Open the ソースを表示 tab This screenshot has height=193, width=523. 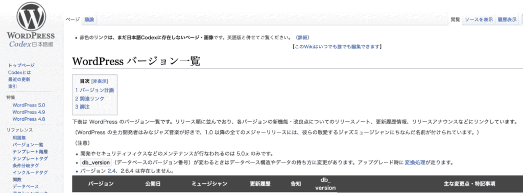coord(479,20)
